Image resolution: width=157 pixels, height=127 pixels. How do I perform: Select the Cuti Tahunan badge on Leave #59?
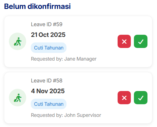point(49,48)
